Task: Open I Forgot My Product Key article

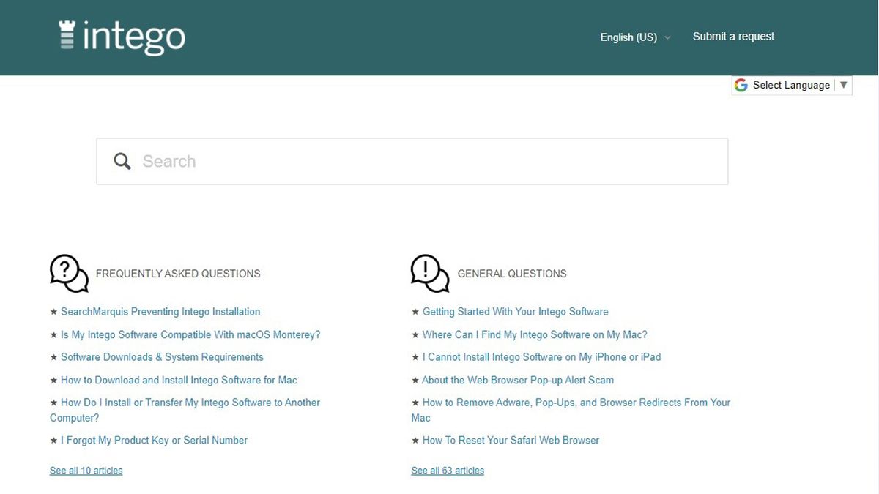Action: [154, 441]
